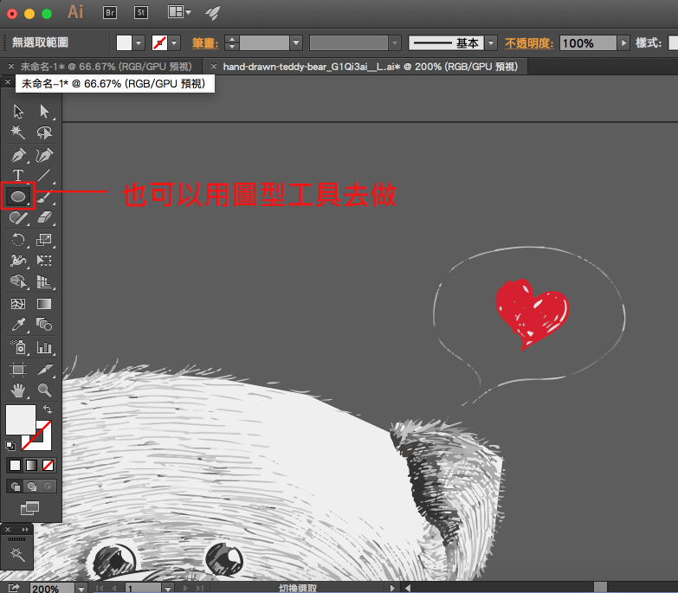Switch paint mode to Gradient
This screenshot has width=678, height=593.
tap(32, 465)
